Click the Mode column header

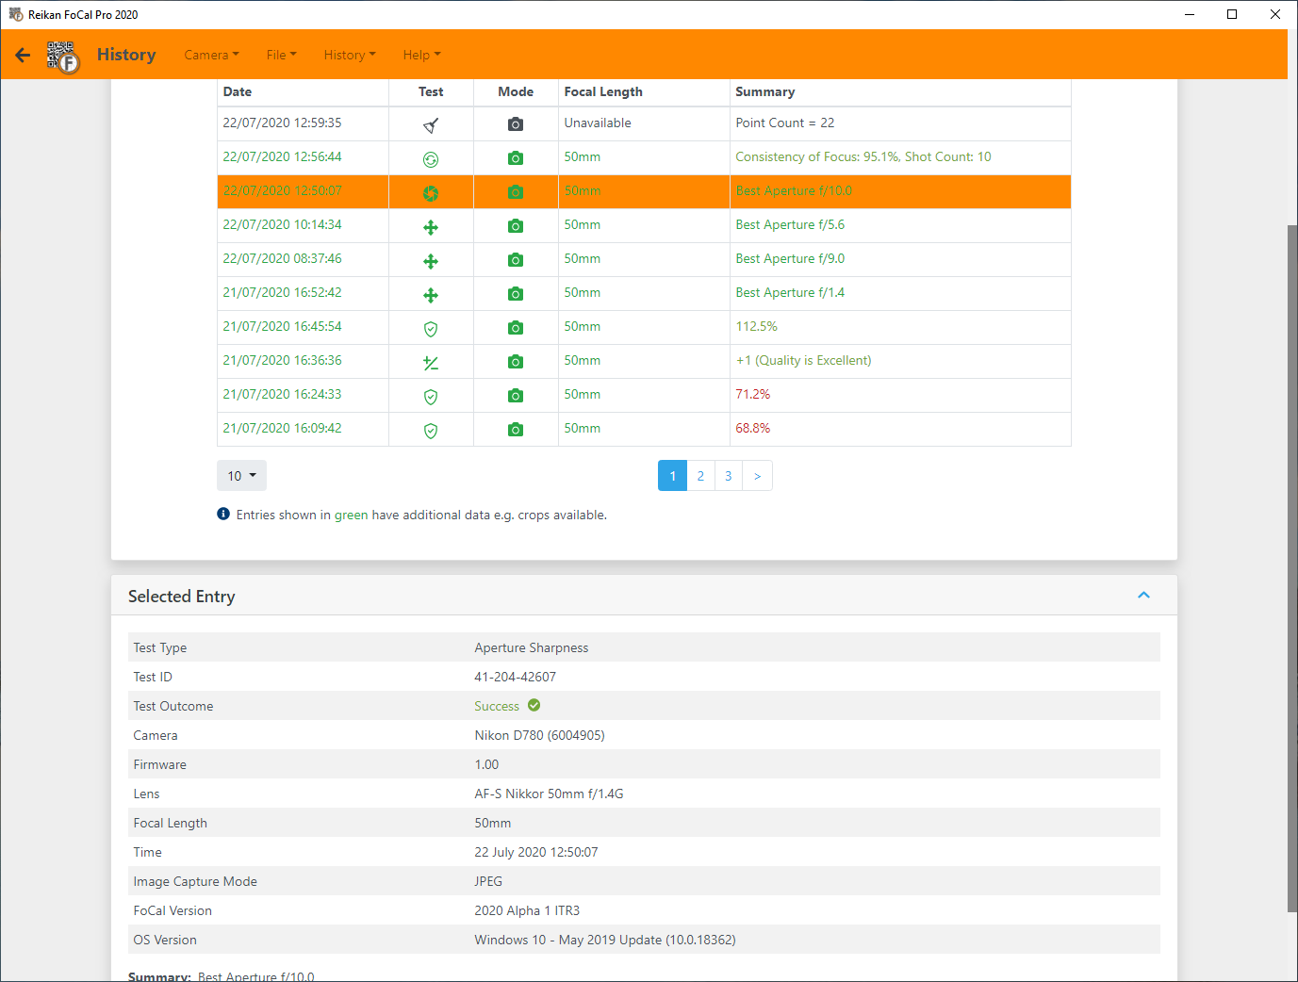[516, 91]
